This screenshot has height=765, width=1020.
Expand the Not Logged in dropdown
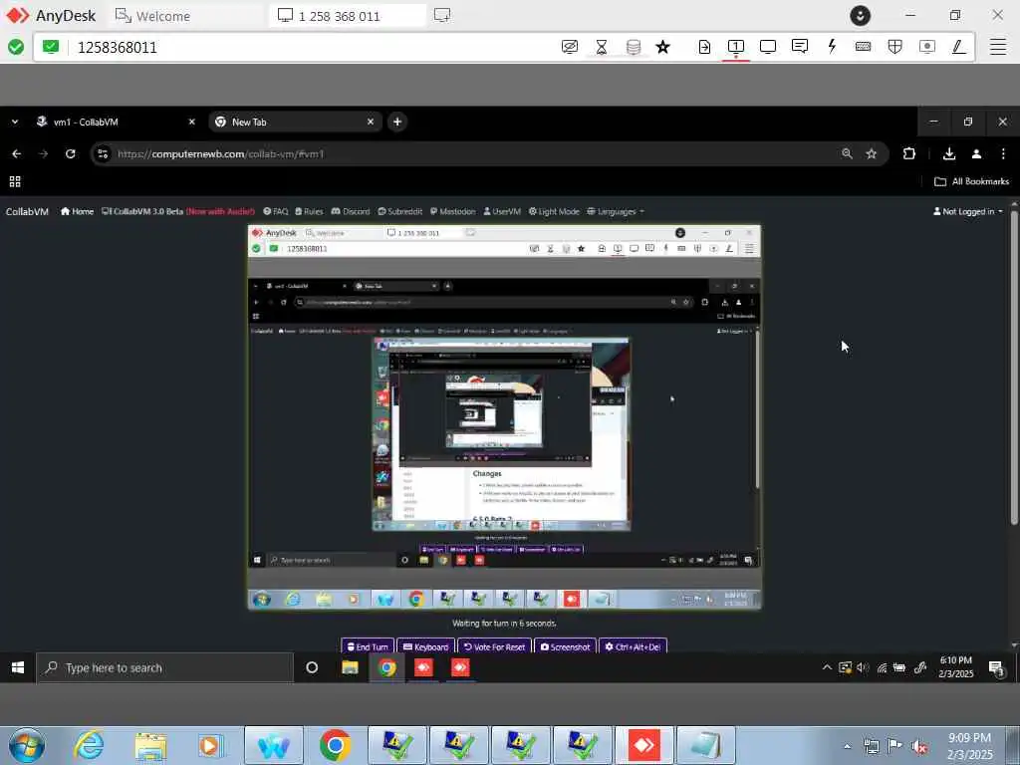(968, 211)
